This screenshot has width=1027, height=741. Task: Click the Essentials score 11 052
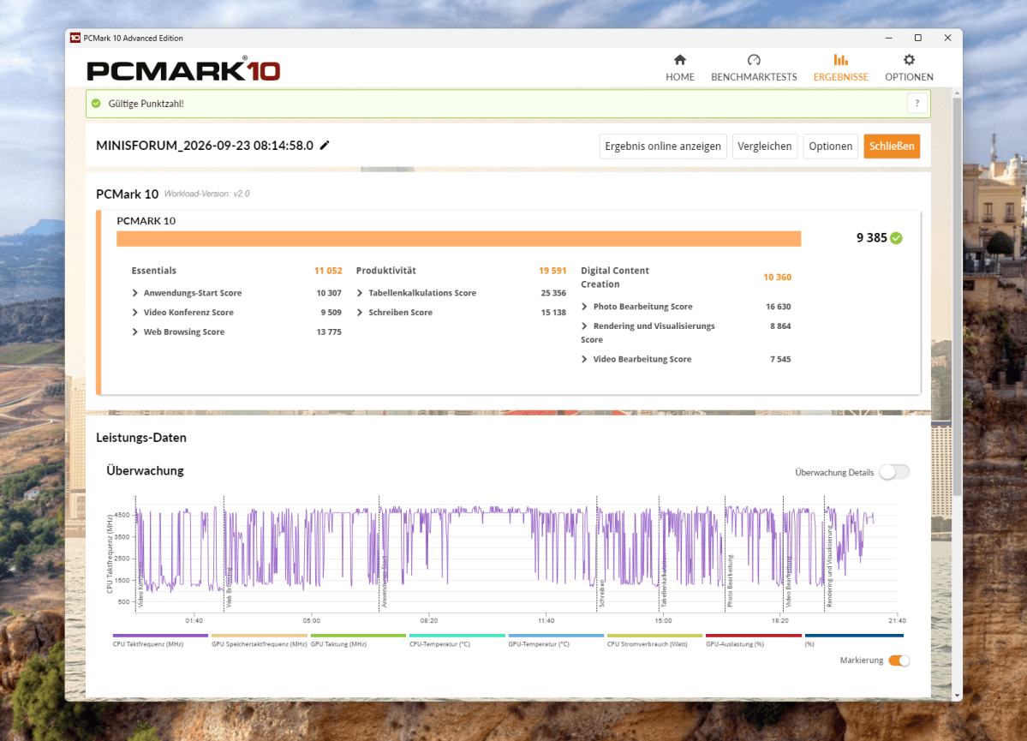point(328,271)
